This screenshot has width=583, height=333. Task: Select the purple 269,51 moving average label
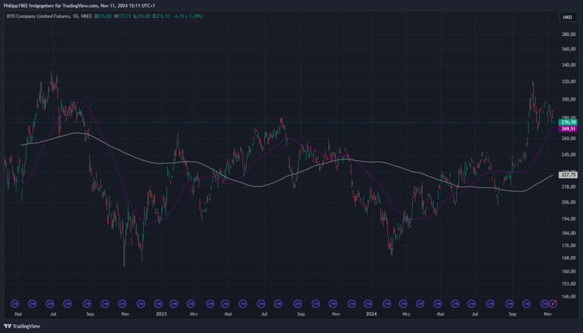[568, 129]
